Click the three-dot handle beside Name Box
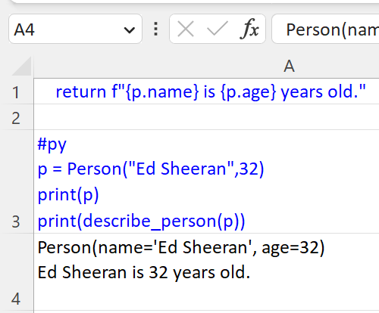379x313 pixels. (156, 29)
